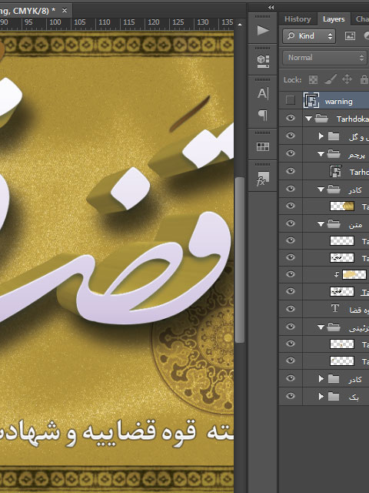Expand the collapsed کادر group
Image resolution: width=369 pixels, height=493 pixels.
click(x=321, y=379)
